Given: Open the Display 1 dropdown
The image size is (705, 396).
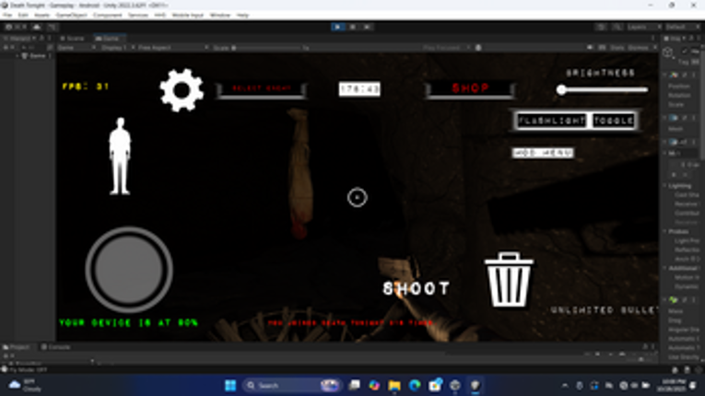Looking at the screenshot, I should tap(116, 48).
